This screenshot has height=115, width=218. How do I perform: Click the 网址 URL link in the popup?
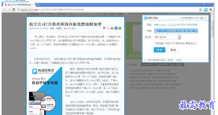(176, 25)
